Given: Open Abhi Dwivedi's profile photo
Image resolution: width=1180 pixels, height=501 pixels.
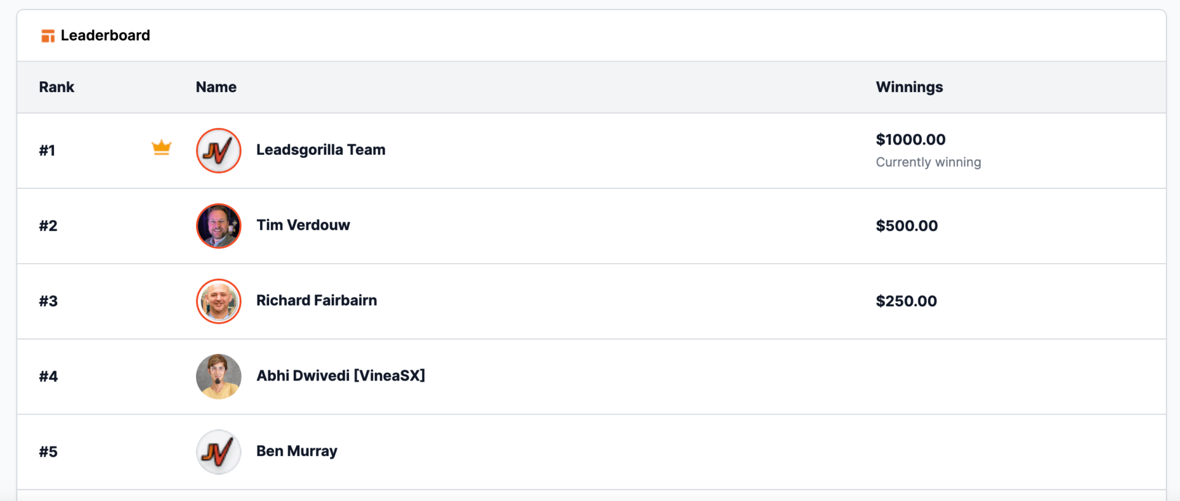Looking at the screenshot, I should point(219,377).
